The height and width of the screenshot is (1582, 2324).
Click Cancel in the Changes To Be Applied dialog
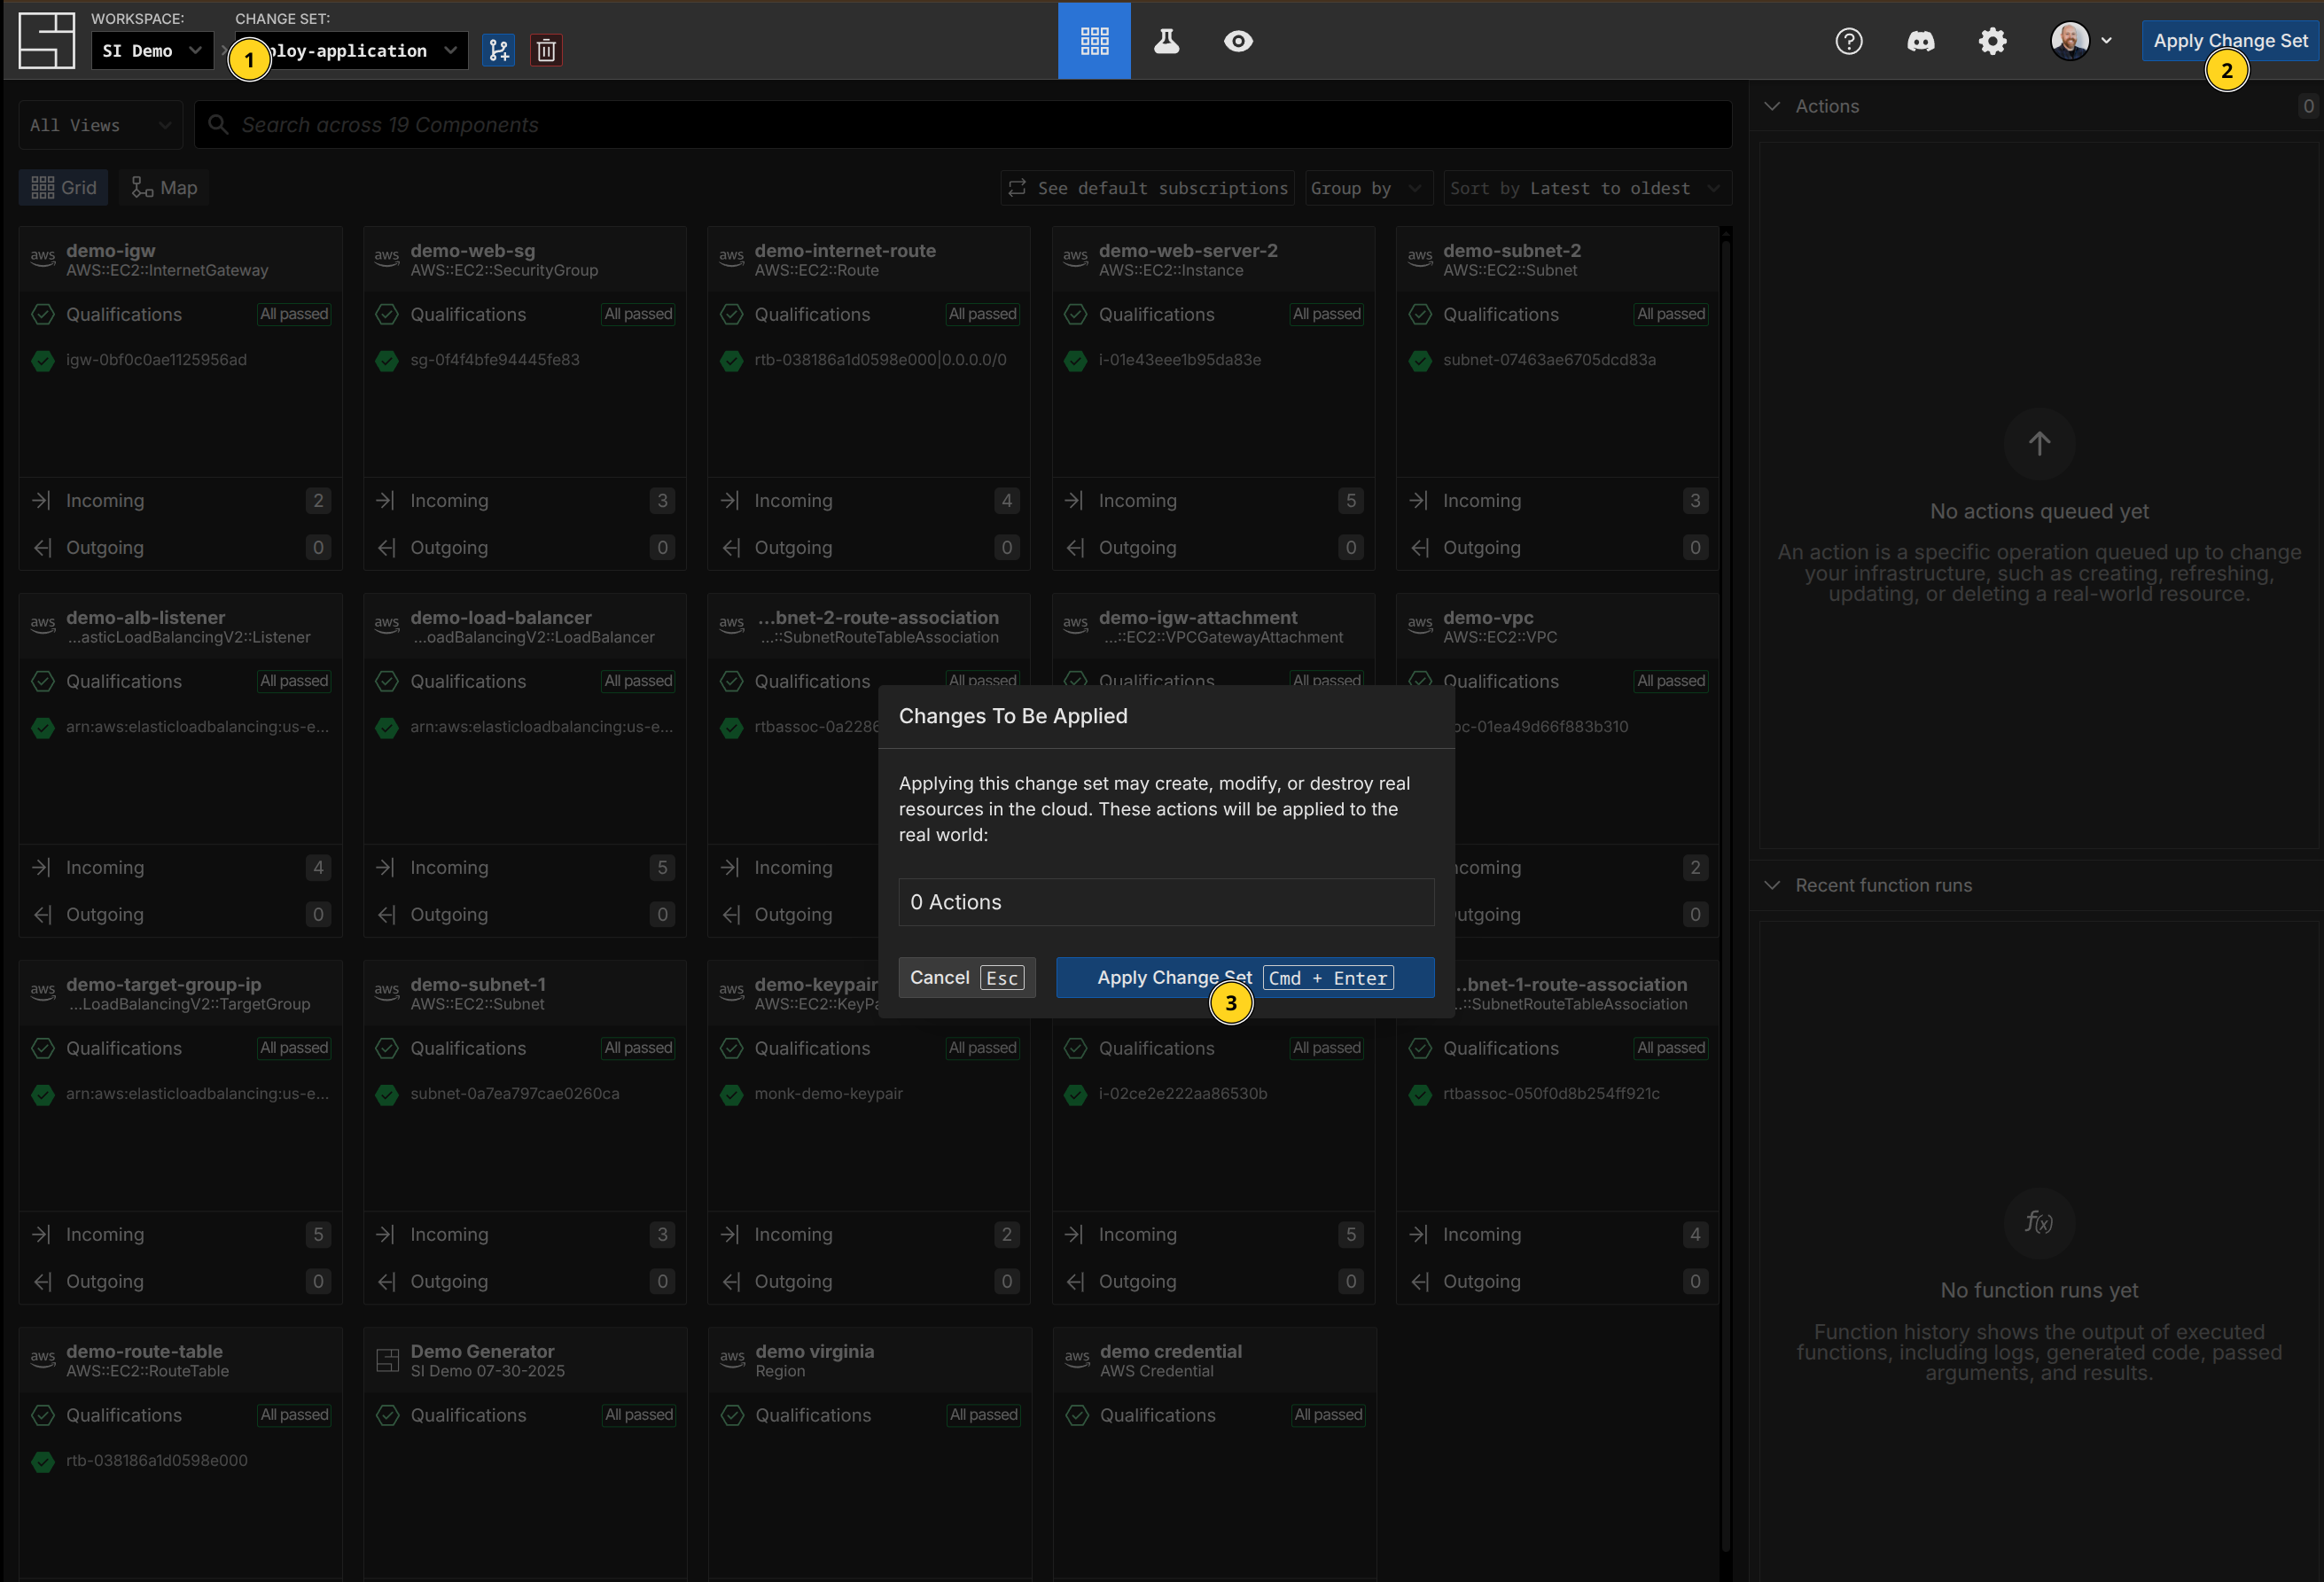[966, 977]
